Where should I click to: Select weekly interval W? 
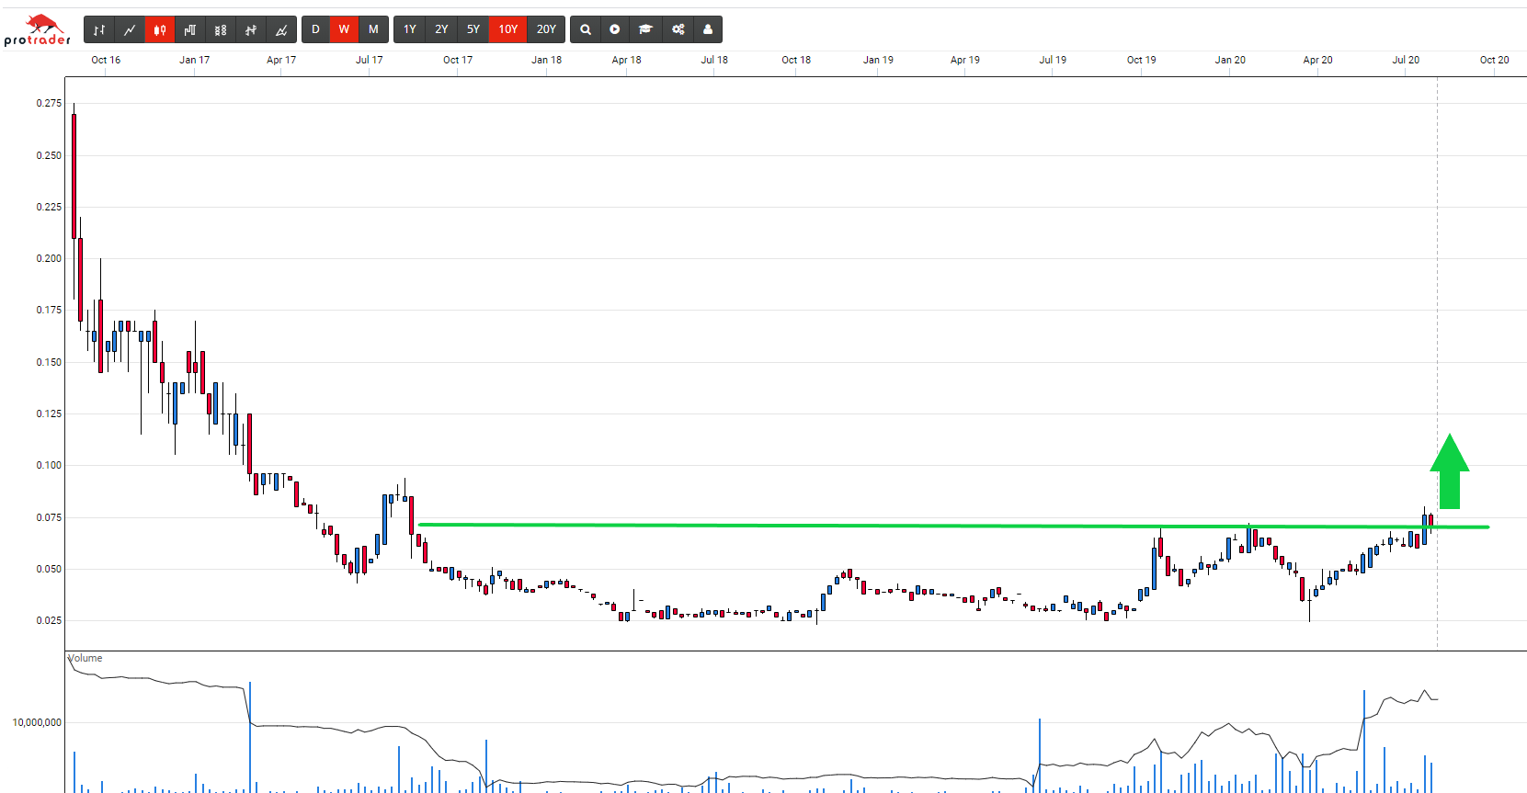(x=344, y=29)
